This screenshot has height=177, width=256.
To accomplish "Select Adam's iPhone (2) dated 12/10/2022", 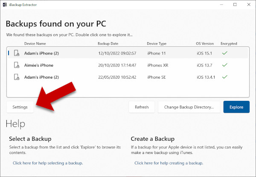I will pos(128,53).
